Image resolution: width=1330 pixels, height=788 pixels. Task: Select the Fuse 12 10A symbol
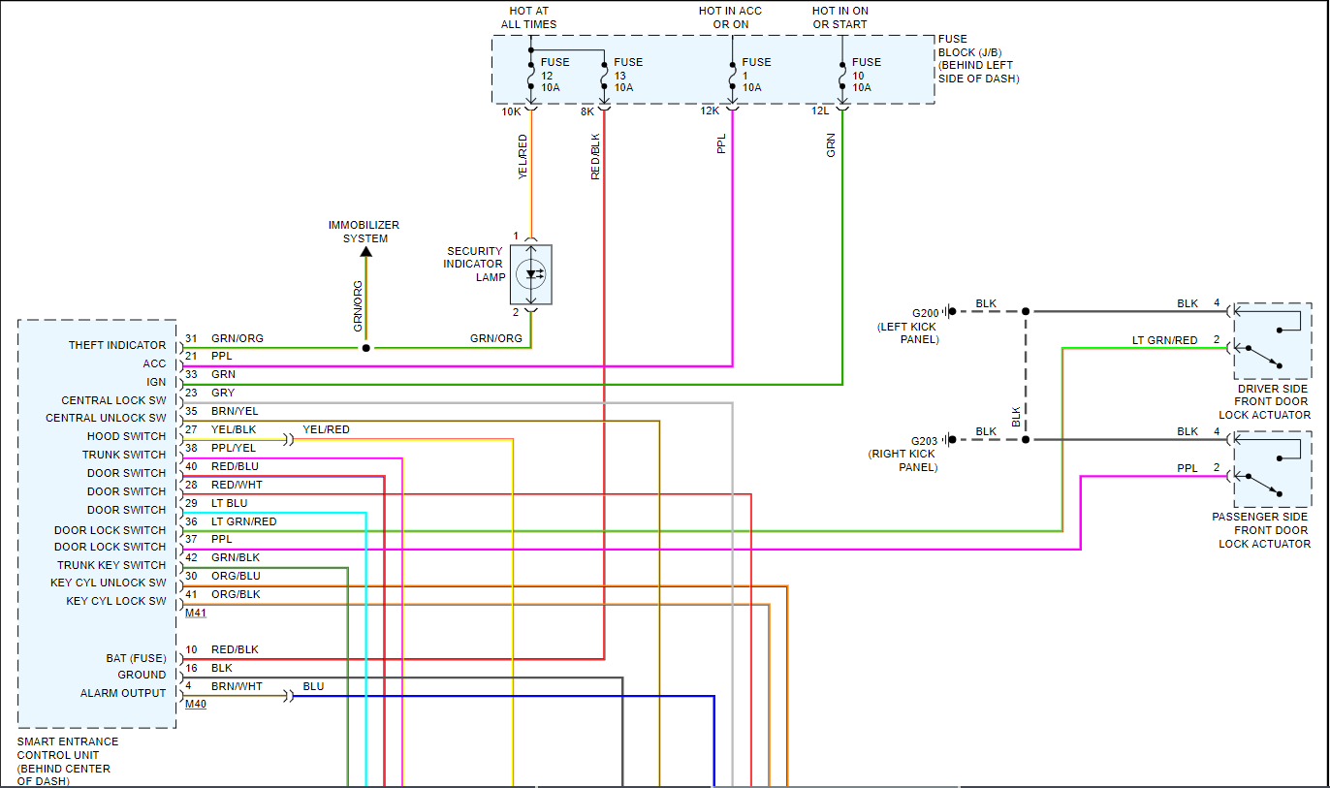531,75
